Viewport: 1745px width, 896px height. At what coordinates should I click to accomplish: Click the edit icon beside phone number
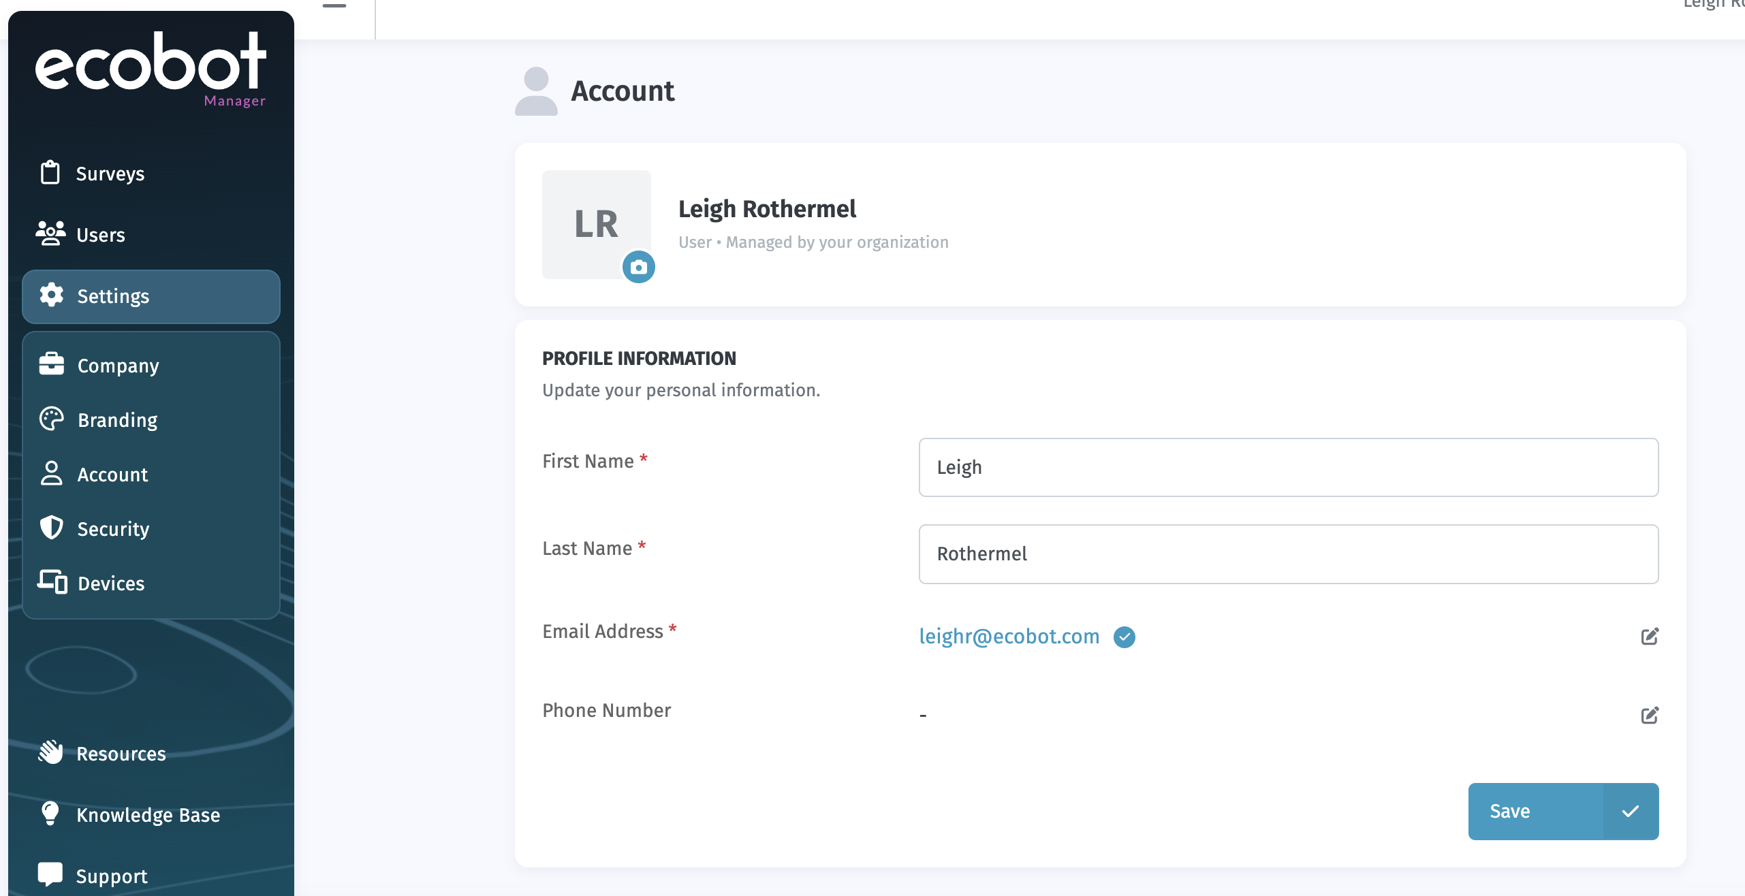tap(1649, 715)
